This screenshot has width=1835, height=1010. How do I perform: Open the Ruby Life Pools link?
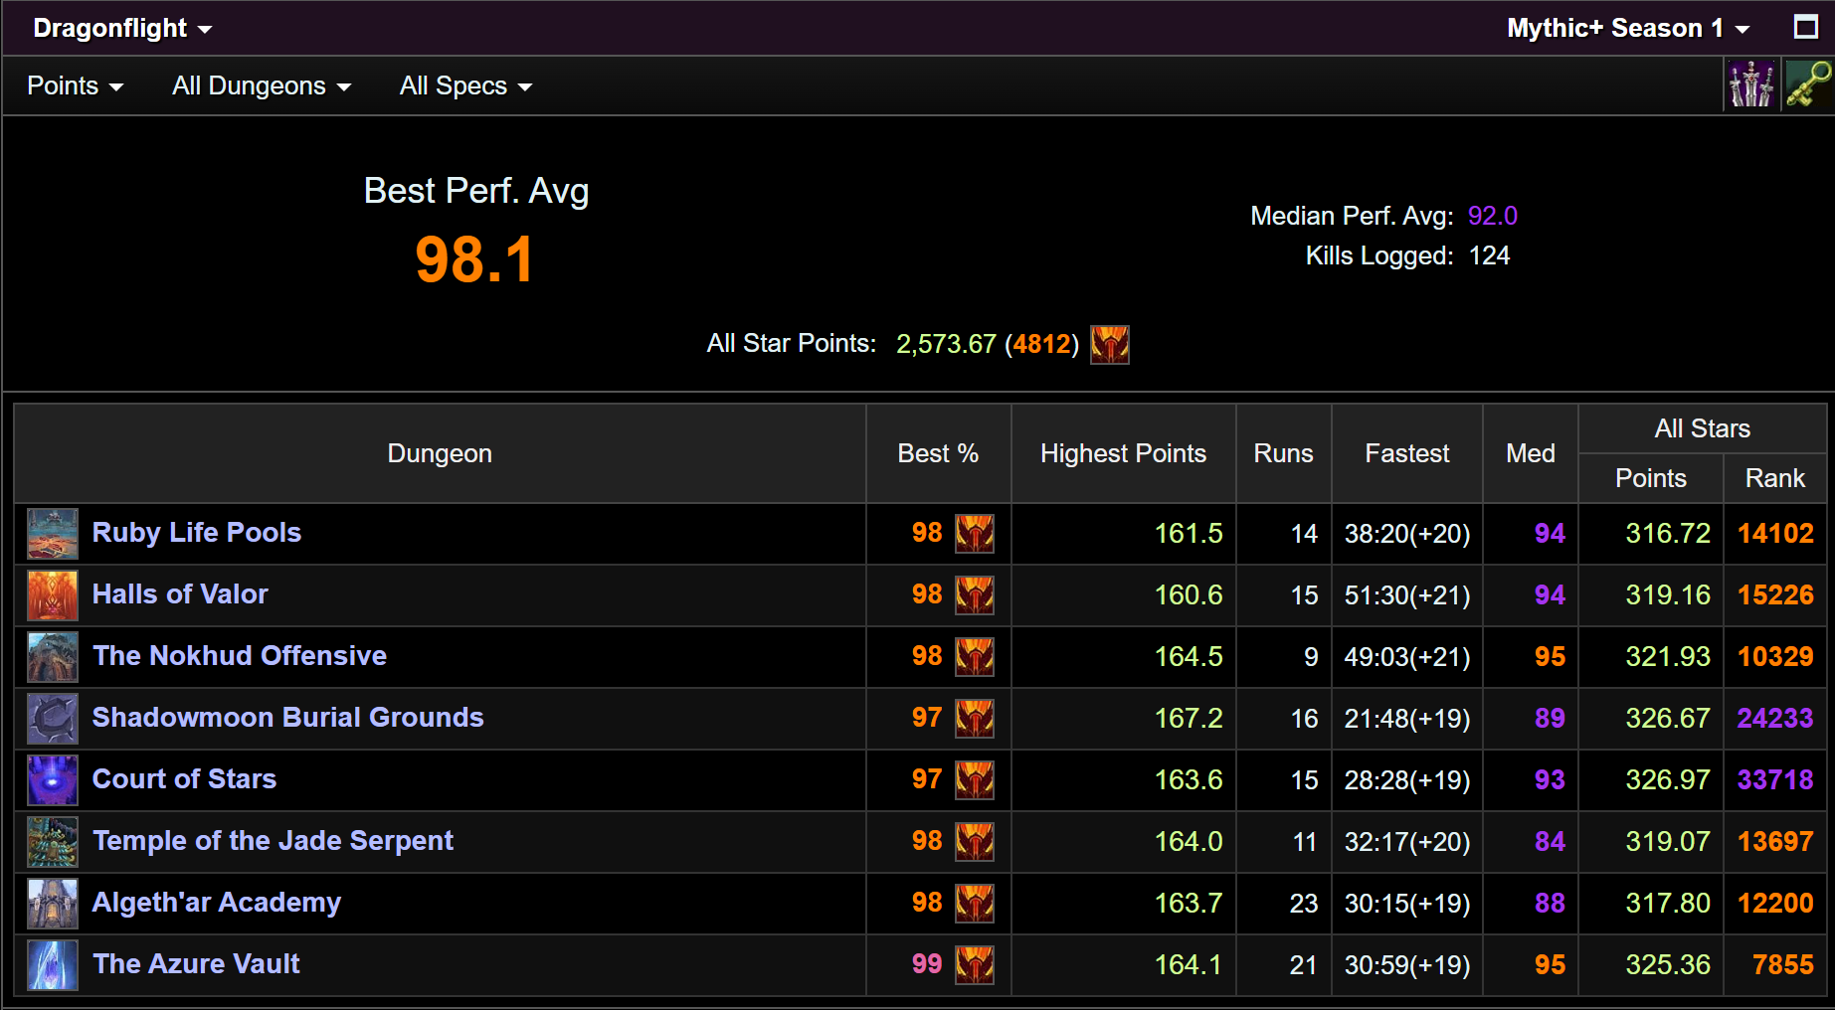point(197,533)
